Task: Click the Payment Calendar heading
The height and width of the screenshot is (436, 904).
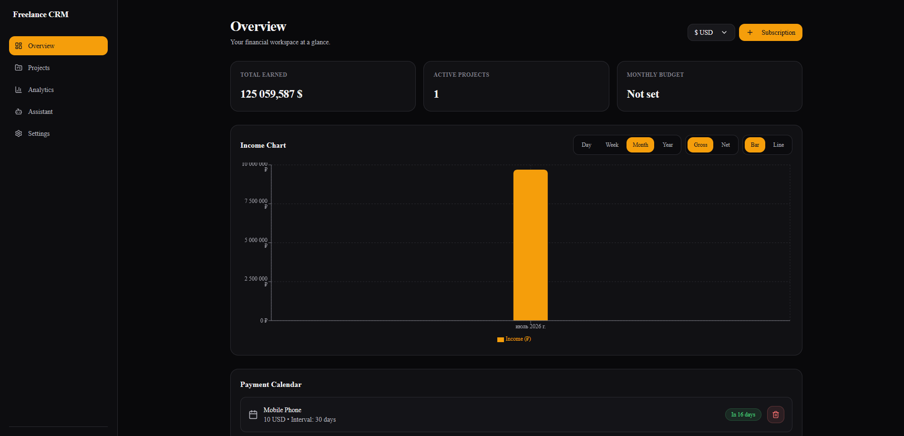Action: pos(271,385)
